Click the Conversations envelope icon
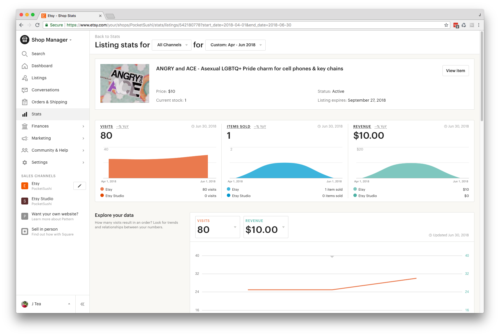 (25, 90)
